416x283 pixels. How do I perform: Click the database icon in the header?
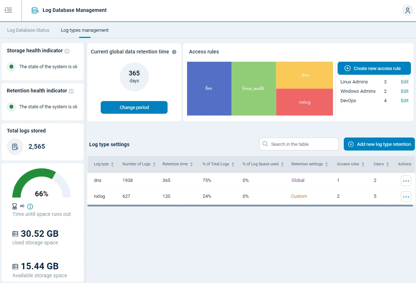click(x=35, y=10)
